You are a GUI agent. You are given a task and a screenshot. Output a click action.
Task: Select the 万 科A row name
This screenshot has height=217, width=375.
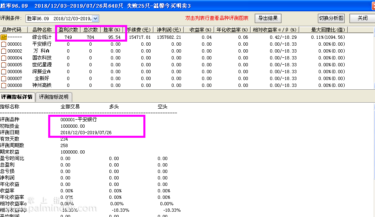tap(41, 51)
